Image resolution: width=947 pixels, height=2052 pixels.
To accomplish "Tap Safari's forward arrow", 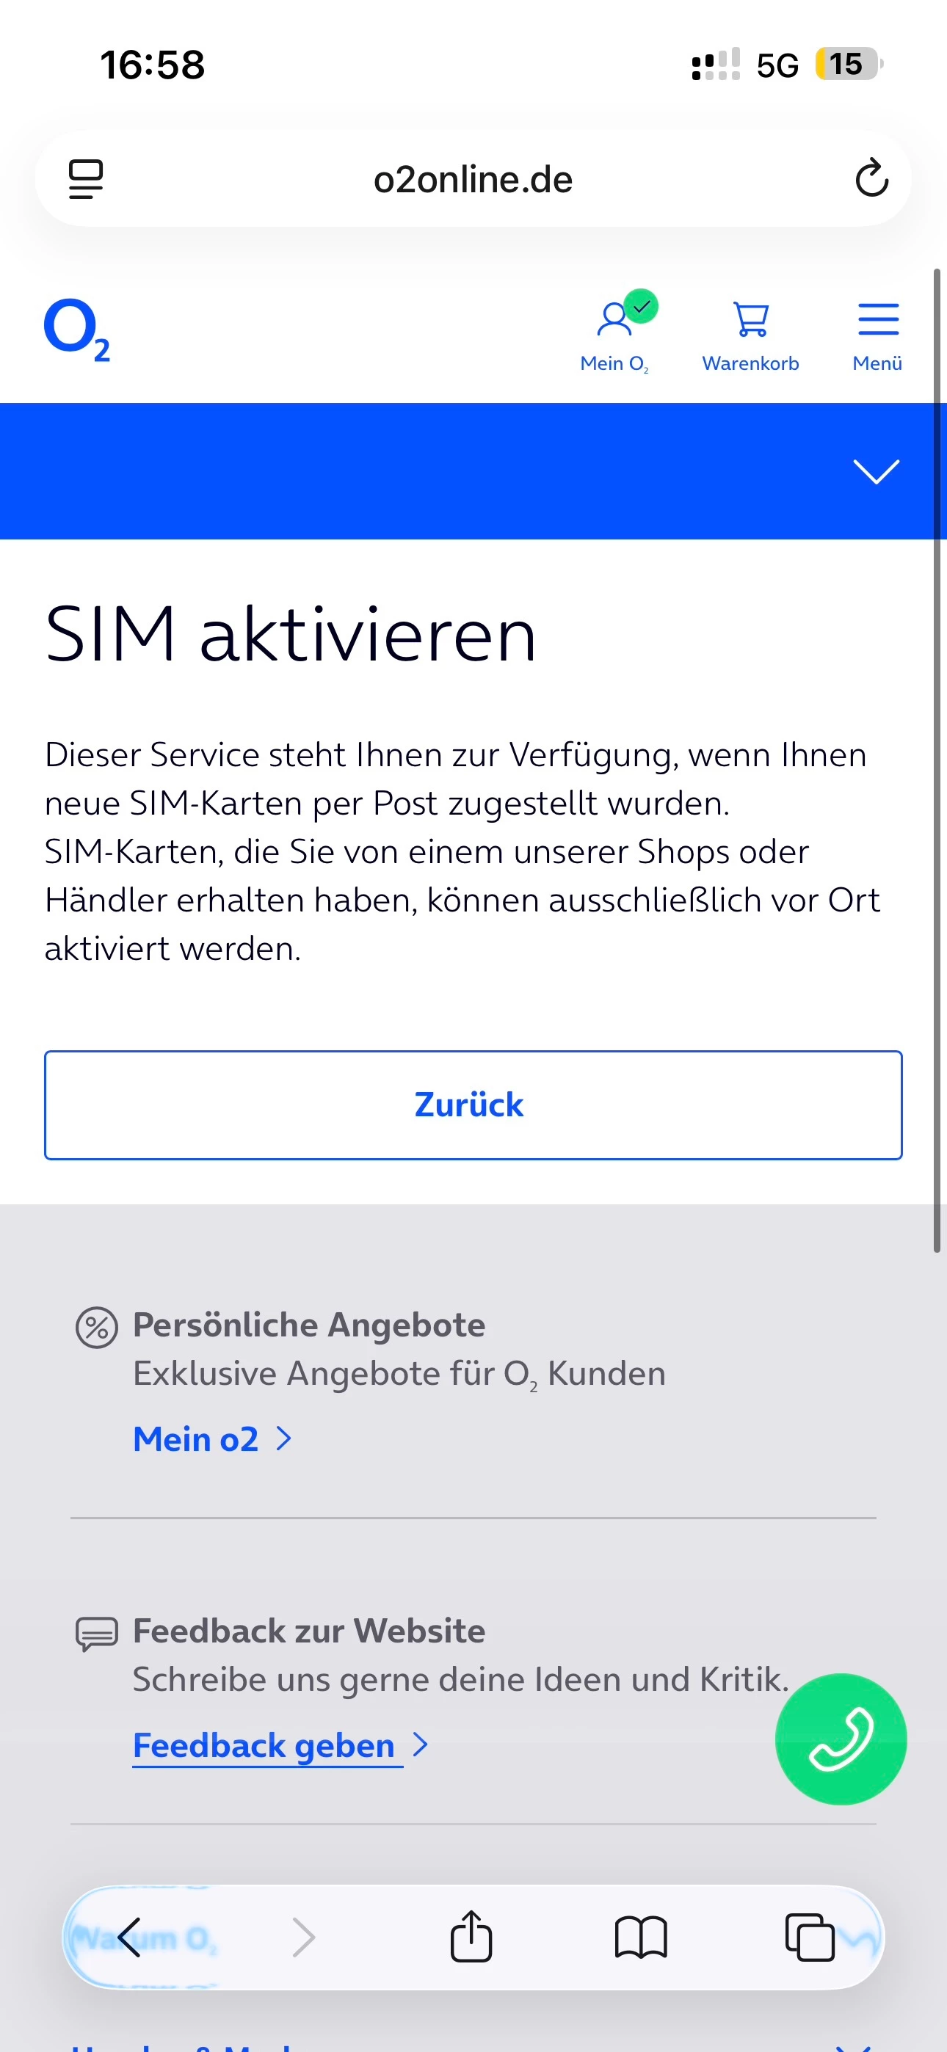I will point(304,1937).
